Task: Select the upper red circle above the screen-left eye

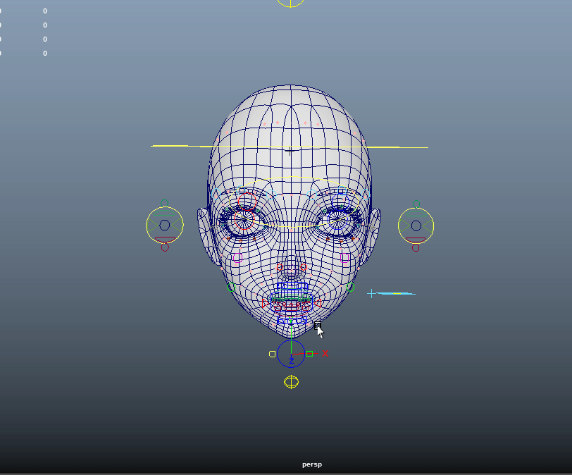Action: [x=247, y=202]
